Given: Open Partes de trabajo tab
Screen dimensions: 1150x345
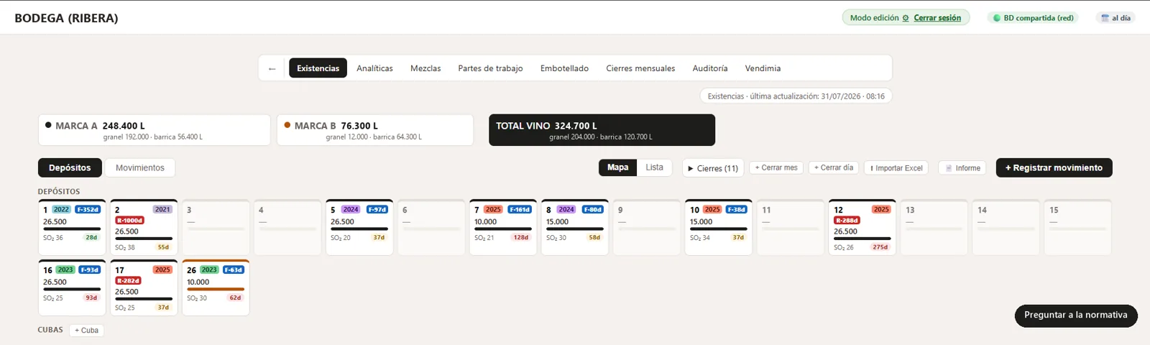Looking at the screenshot, I should [x=490, y=68].
